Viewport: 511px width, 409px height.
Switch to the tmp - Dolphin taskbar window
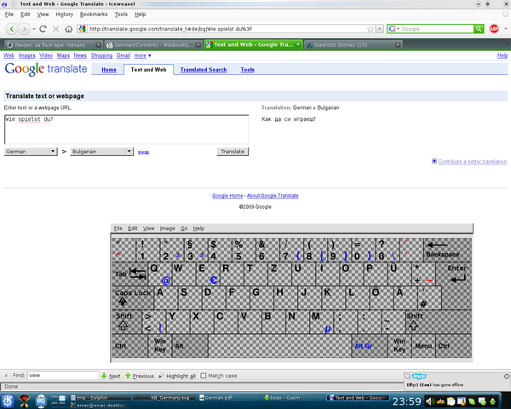[x=100, y=398]
